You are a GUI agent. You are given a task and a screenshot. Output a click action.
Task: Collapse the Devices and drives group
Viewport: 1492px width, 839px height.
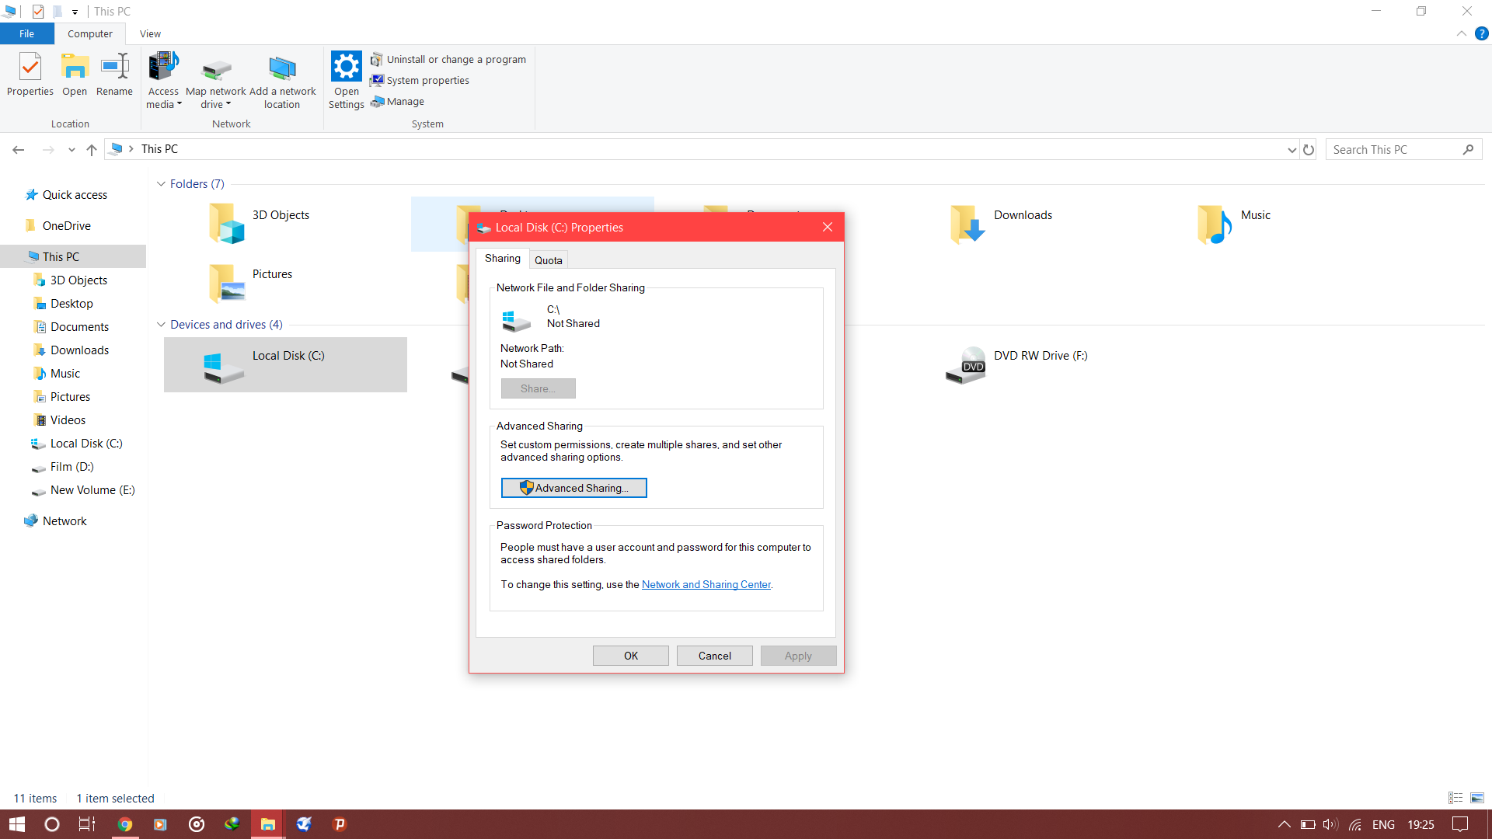coord(161,325)
